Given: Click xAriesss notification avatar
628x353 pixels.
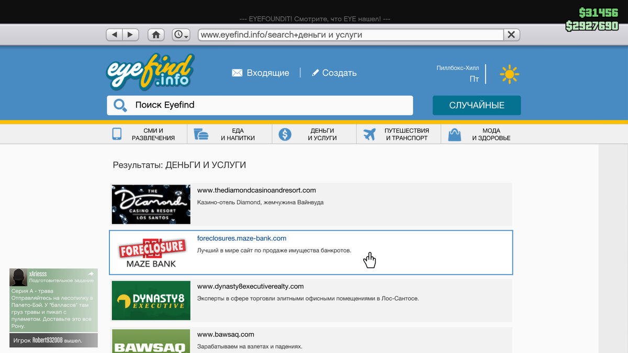Looking at the screenshot, I should (19, 277).
